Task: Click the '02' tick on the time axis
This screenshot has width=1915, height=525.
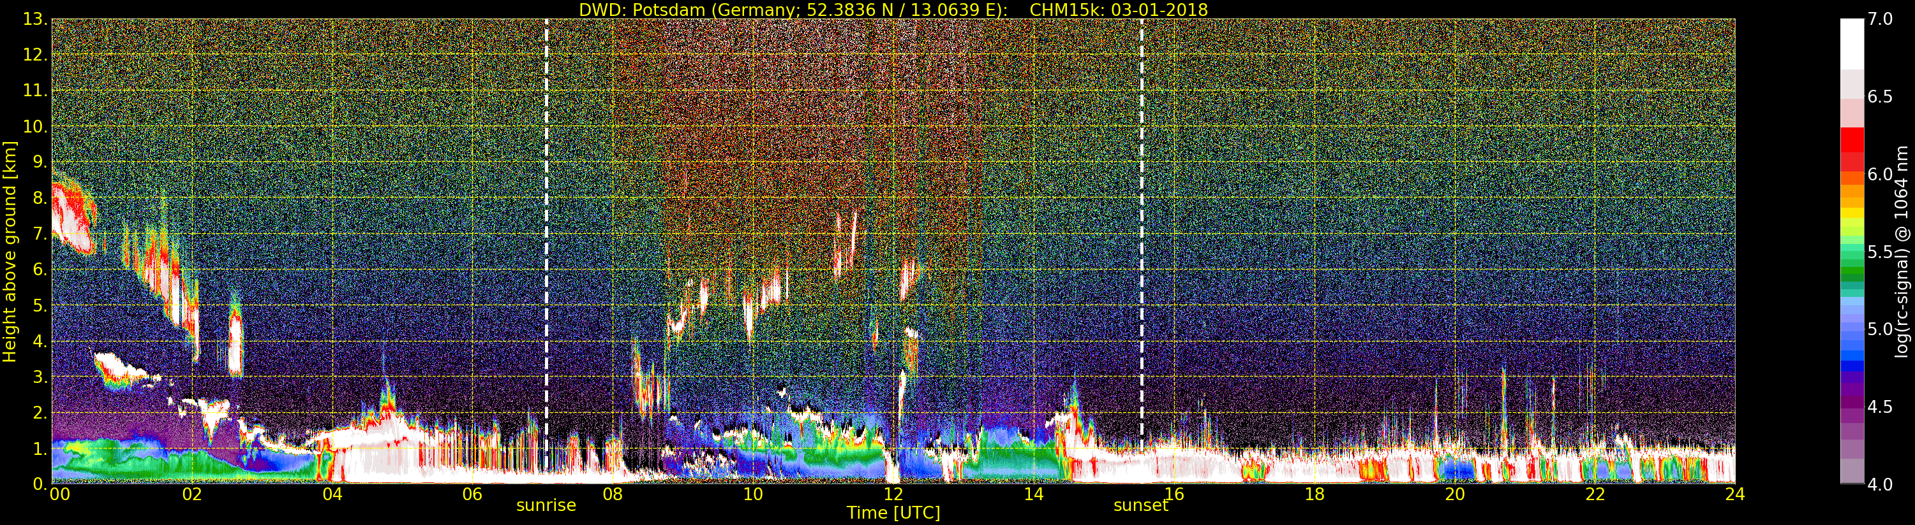Action: (192, 494)
